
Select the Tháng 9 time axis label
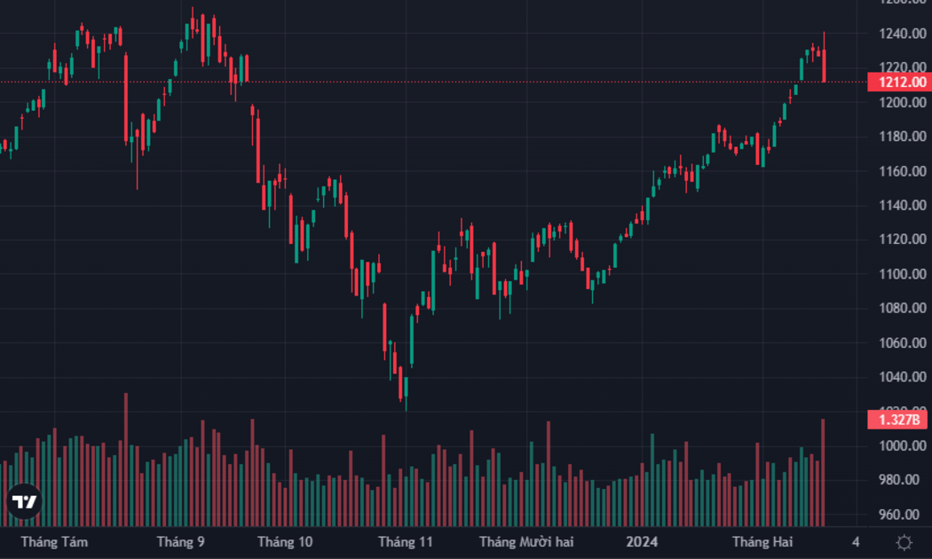tap(181, 542)
